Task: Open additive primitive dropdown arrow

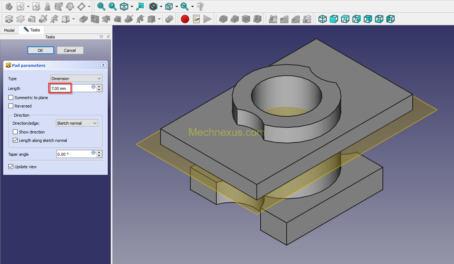Action: tap(73, 19)
